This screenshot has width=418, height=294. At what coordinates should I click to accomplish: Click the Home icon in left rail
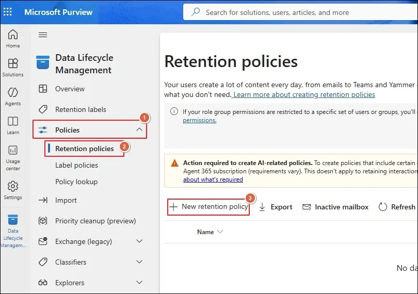pos(13,35)
